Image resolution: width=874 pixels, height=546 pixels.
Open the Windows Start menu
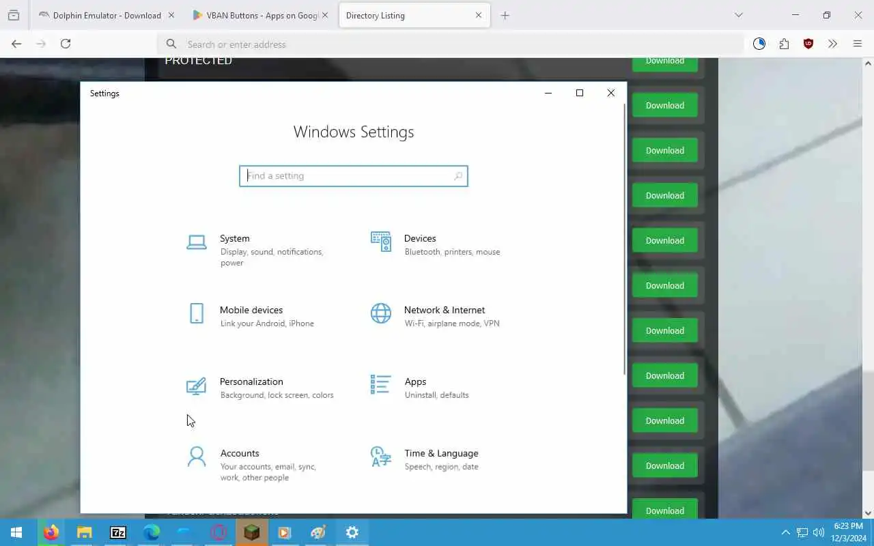[x=16, y=532]
